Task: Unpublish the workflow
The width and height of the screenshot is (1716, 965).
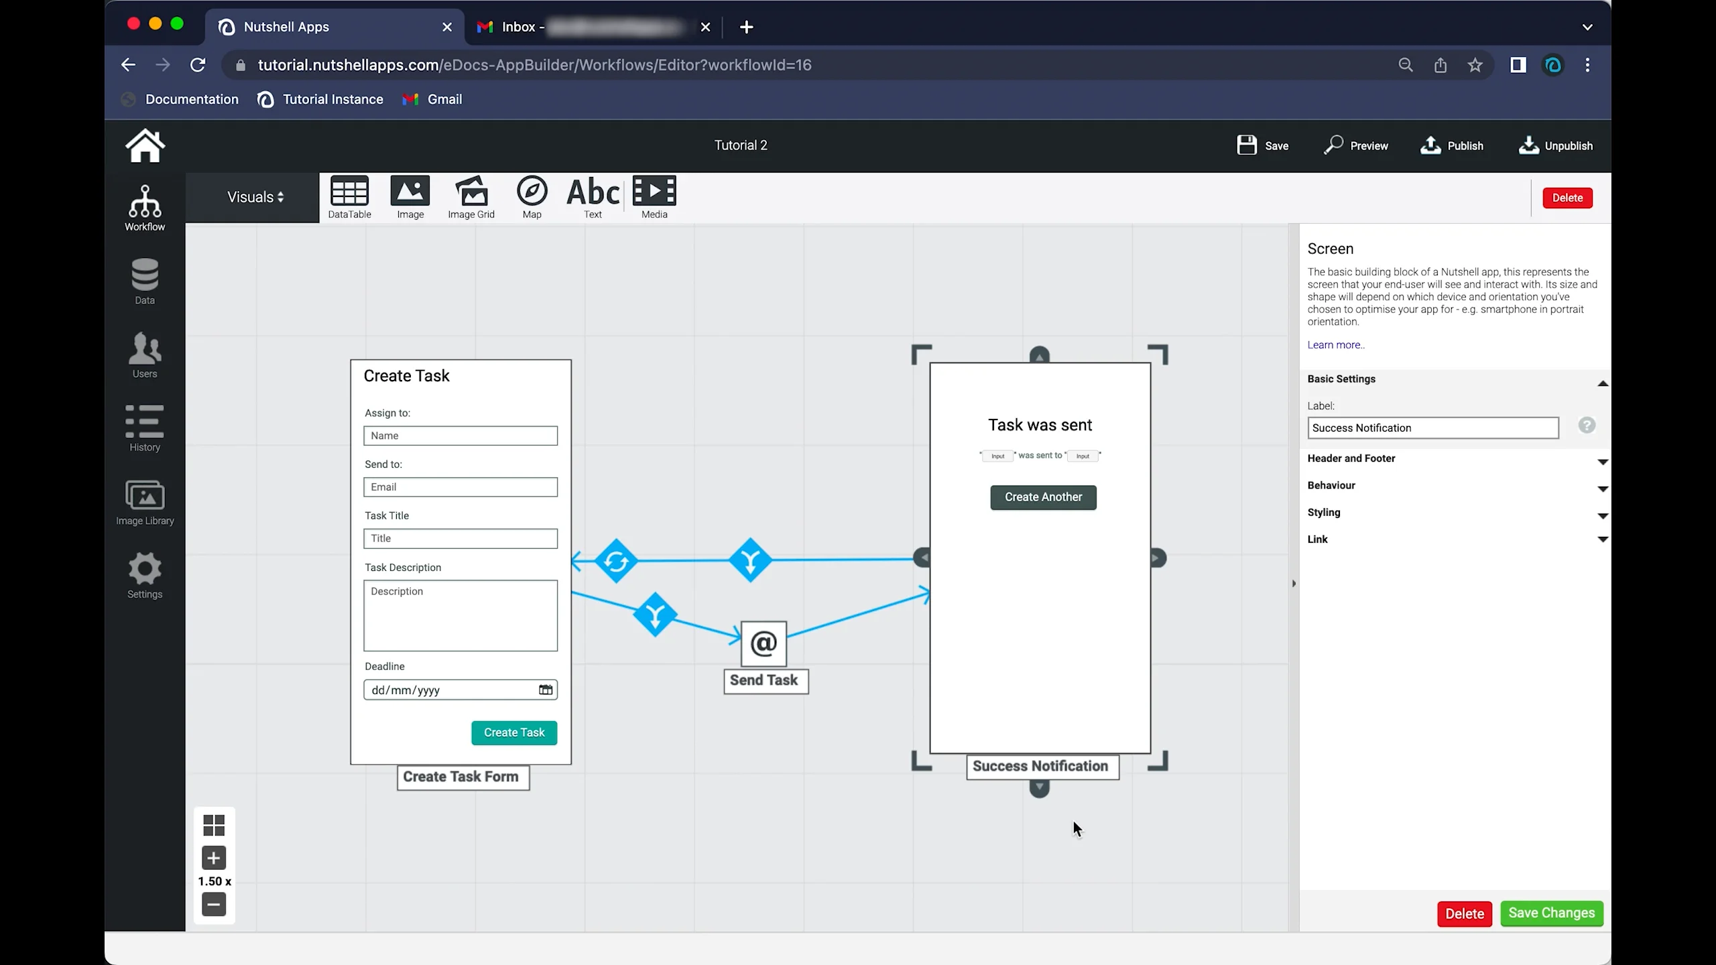Action: pos(1555,145)
